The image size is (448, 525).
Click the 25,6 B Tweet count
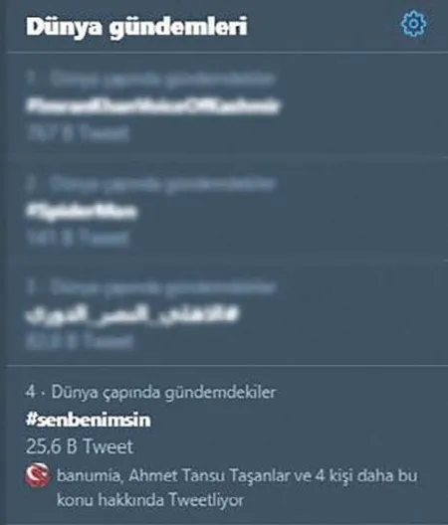80,446
